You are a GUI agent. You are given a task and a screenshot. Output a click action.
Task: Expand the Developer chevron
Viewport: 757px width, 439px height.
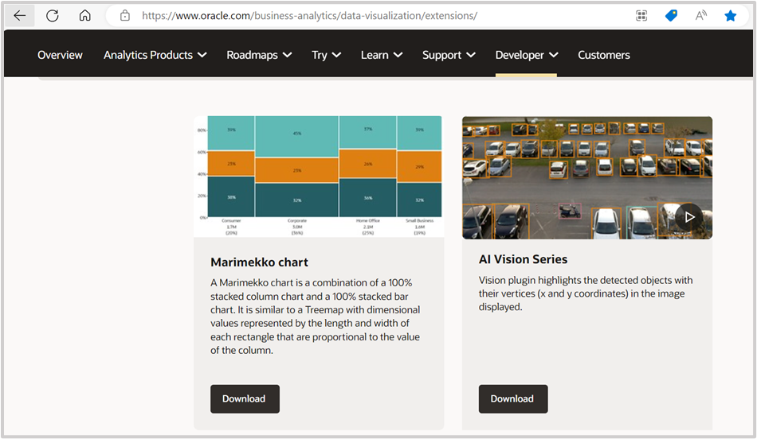coord(554,55)
